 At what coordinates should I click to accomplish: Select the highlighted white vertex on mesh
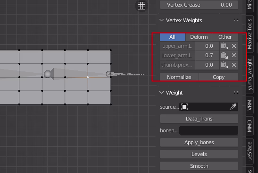pos(88,77)
